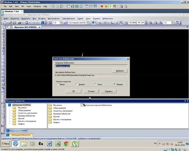Screen dimensions: 189x151
Task: Click the Take snapshot clock icon in VMware
Action: pyautogui.click(x=53, y=6)
